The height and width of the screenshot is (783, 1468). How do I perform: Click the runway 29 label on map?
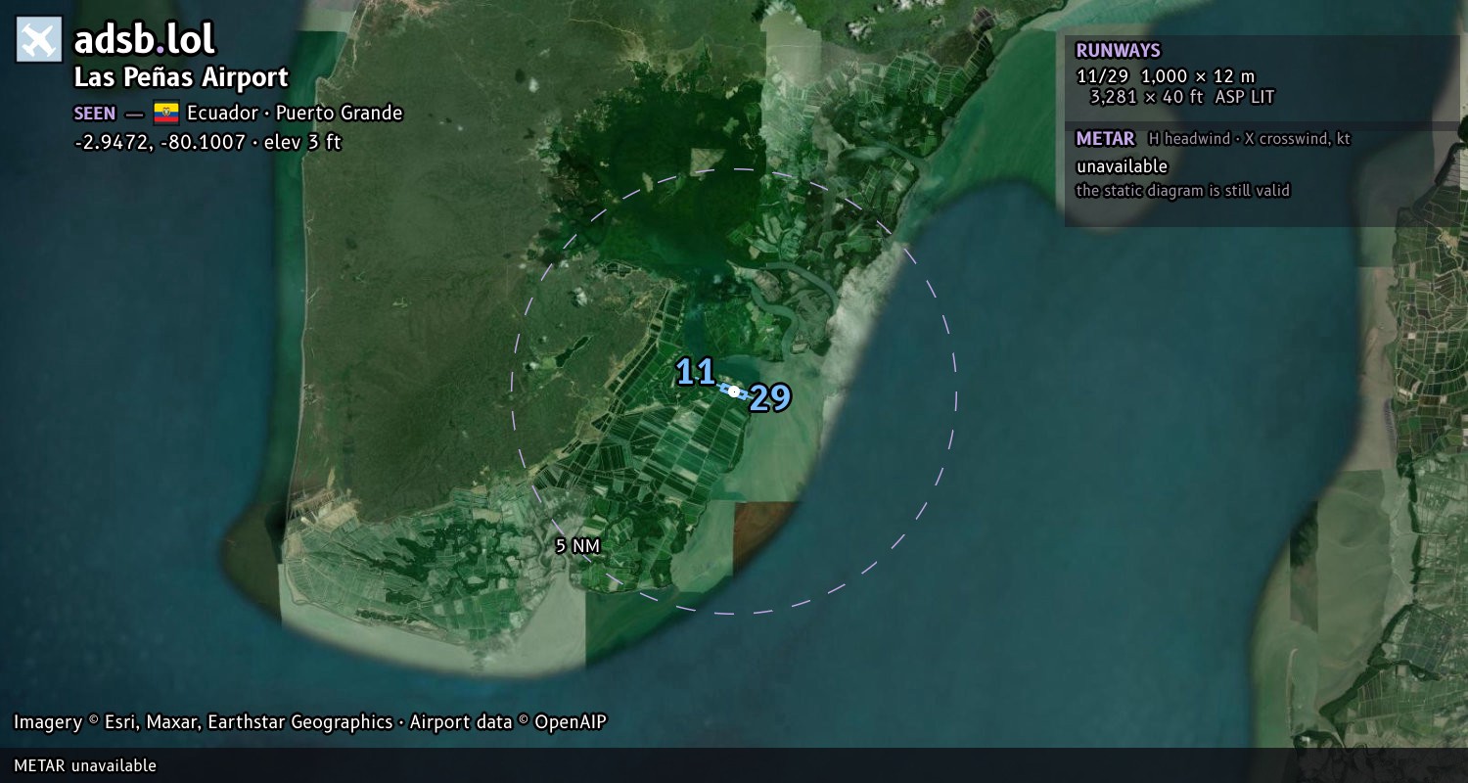tap(770, 397)
